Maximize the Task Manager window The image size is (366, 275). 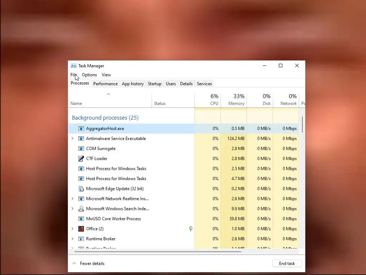coord(281,66)
